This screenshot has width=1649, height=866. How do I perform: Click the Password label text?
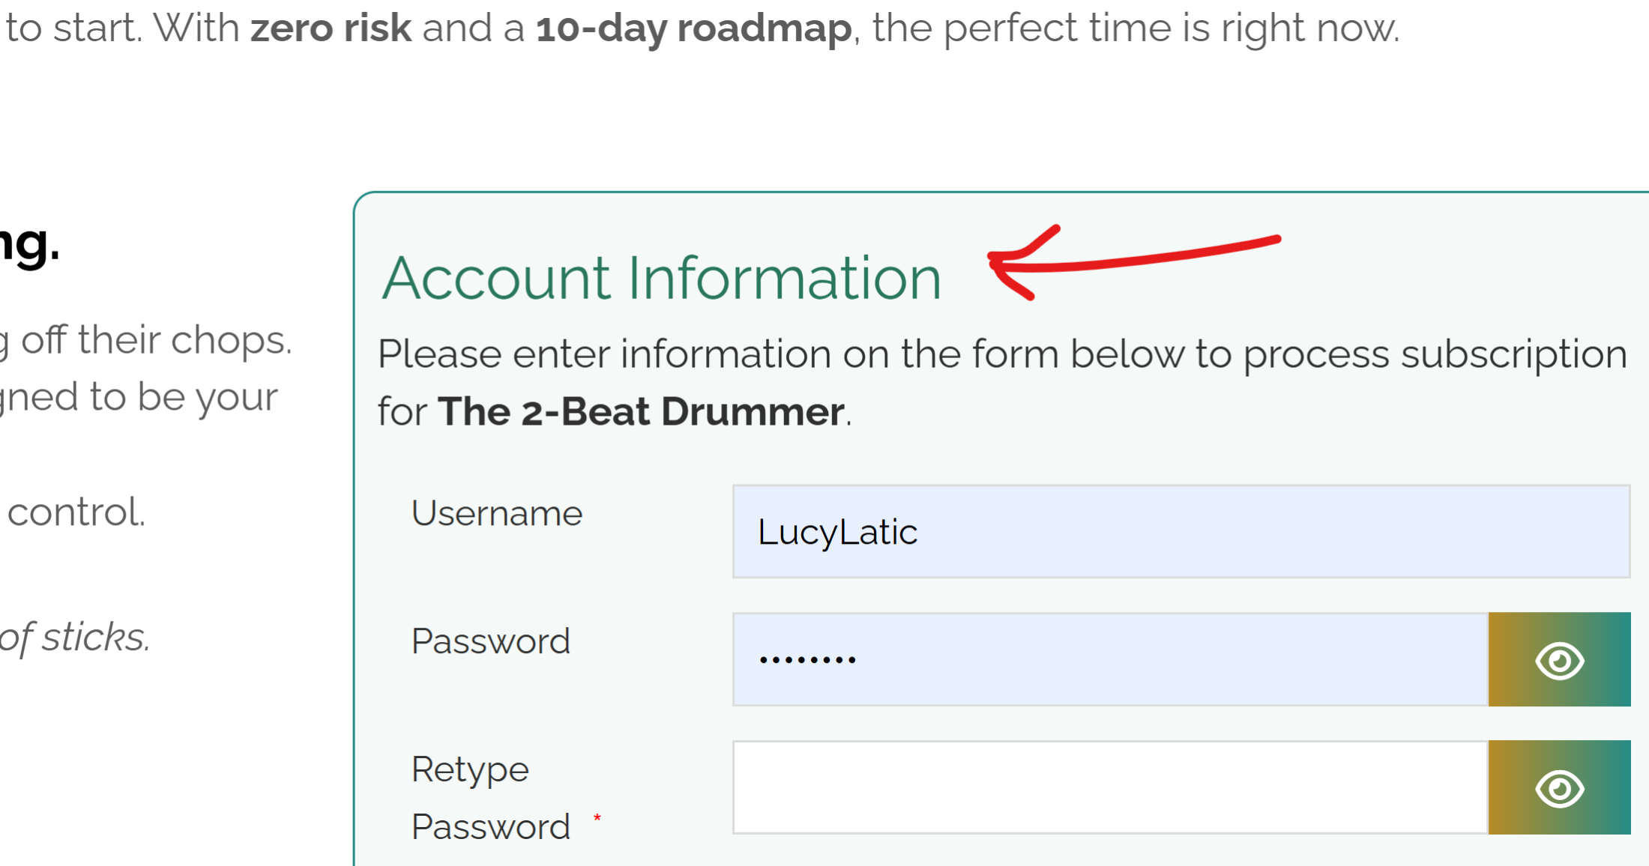(490, 642)
